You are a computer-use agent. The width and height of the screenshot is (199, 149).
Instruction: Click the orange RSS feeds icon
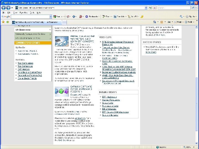[x=162, y=22]
